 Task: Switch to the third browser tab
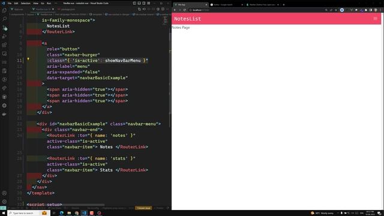(263, 5)
